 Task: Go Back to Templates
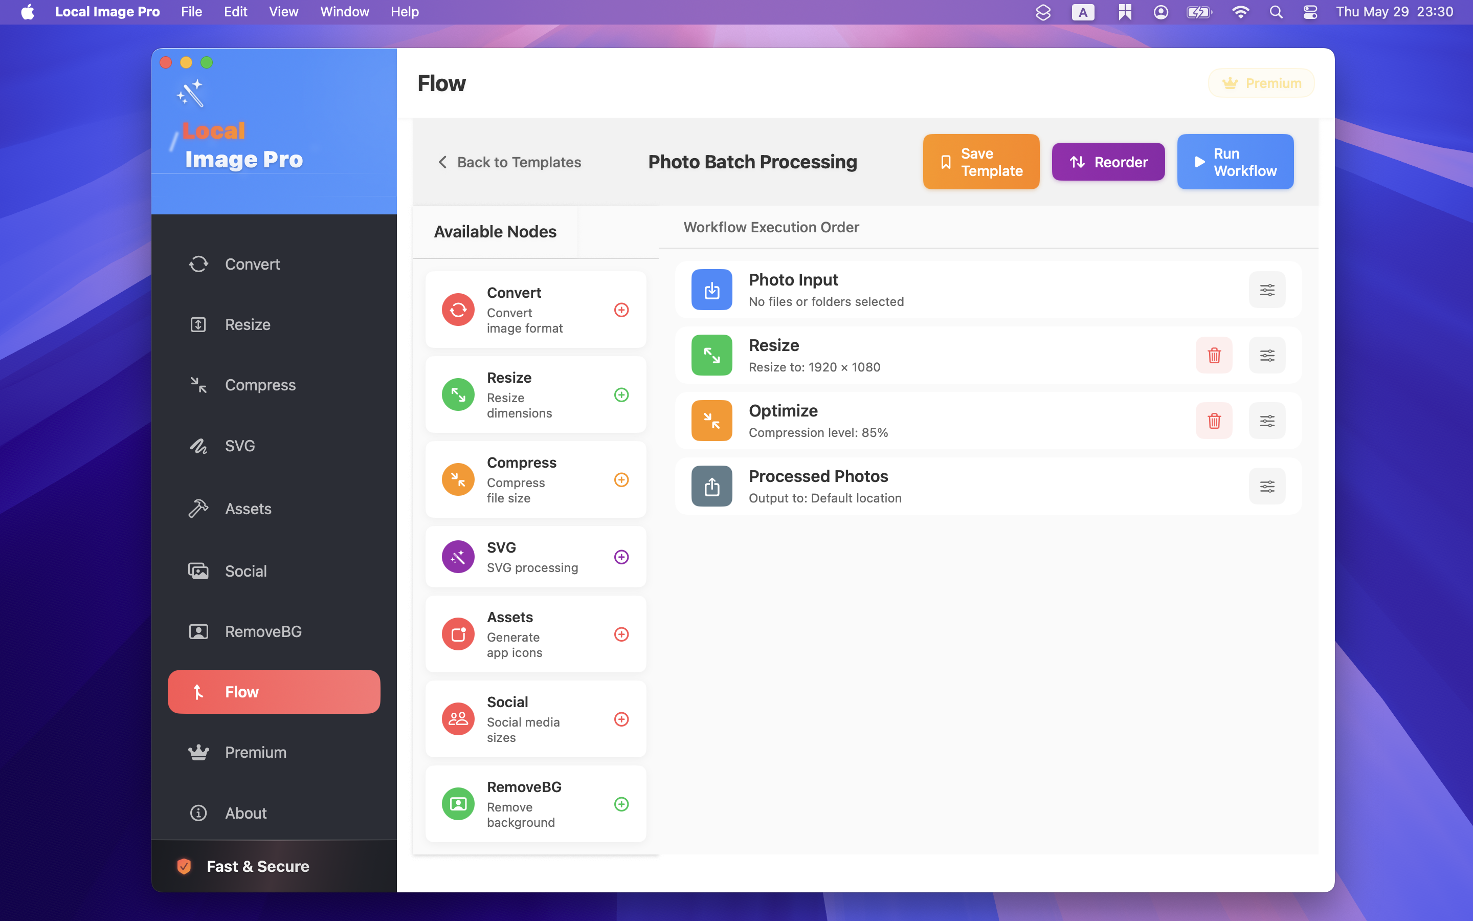coord(509,162)
